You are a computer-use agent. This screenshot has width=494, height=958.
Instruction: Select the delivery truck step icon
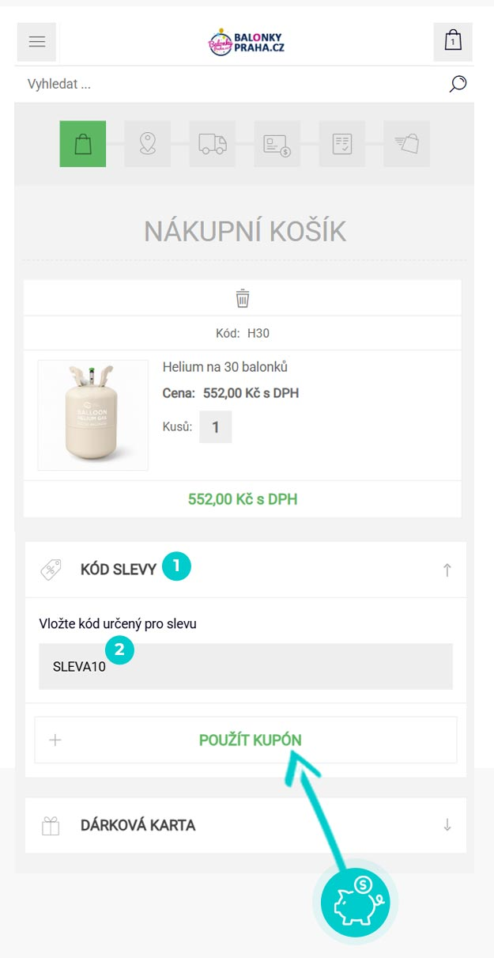click(212, 144)
